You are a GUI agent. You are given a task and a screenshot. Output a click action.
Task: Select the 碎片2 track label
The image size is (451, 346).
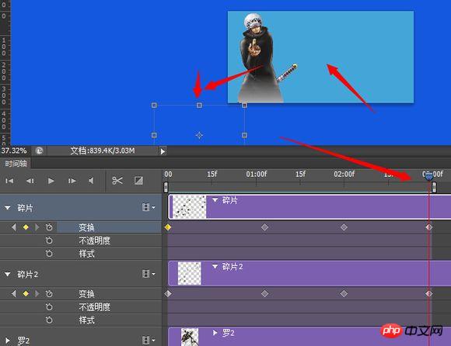pos(28,275)
